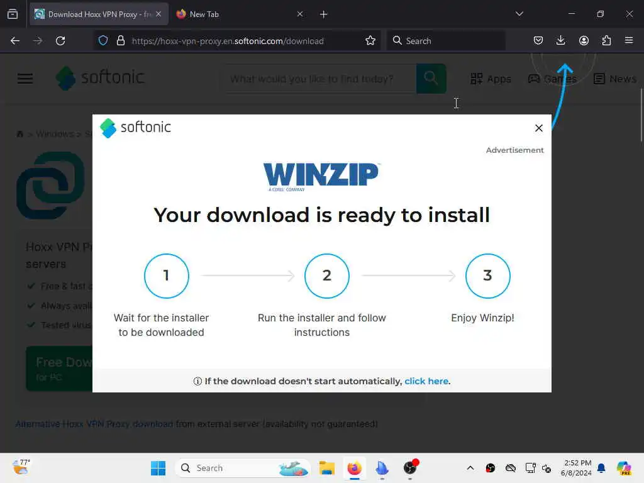
Task: Close the New Tab tab
Action: coord(300,14)
